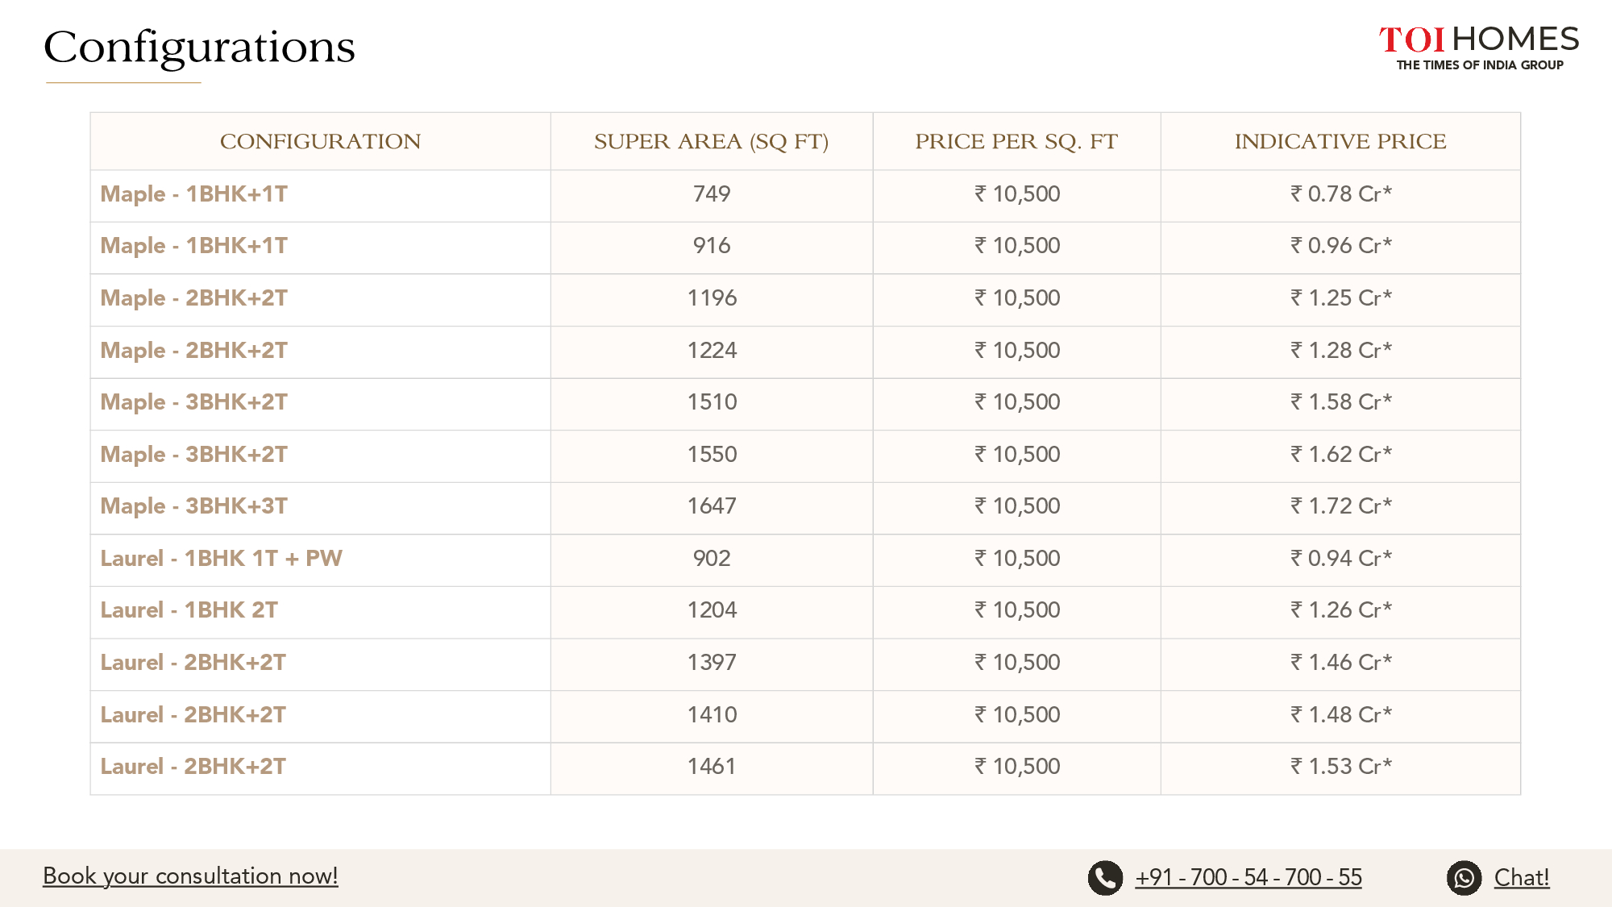Select the ₹ 1.72 Cr* price cell
This screenshot has width=1612, height=907.
tap(1340, 506)
